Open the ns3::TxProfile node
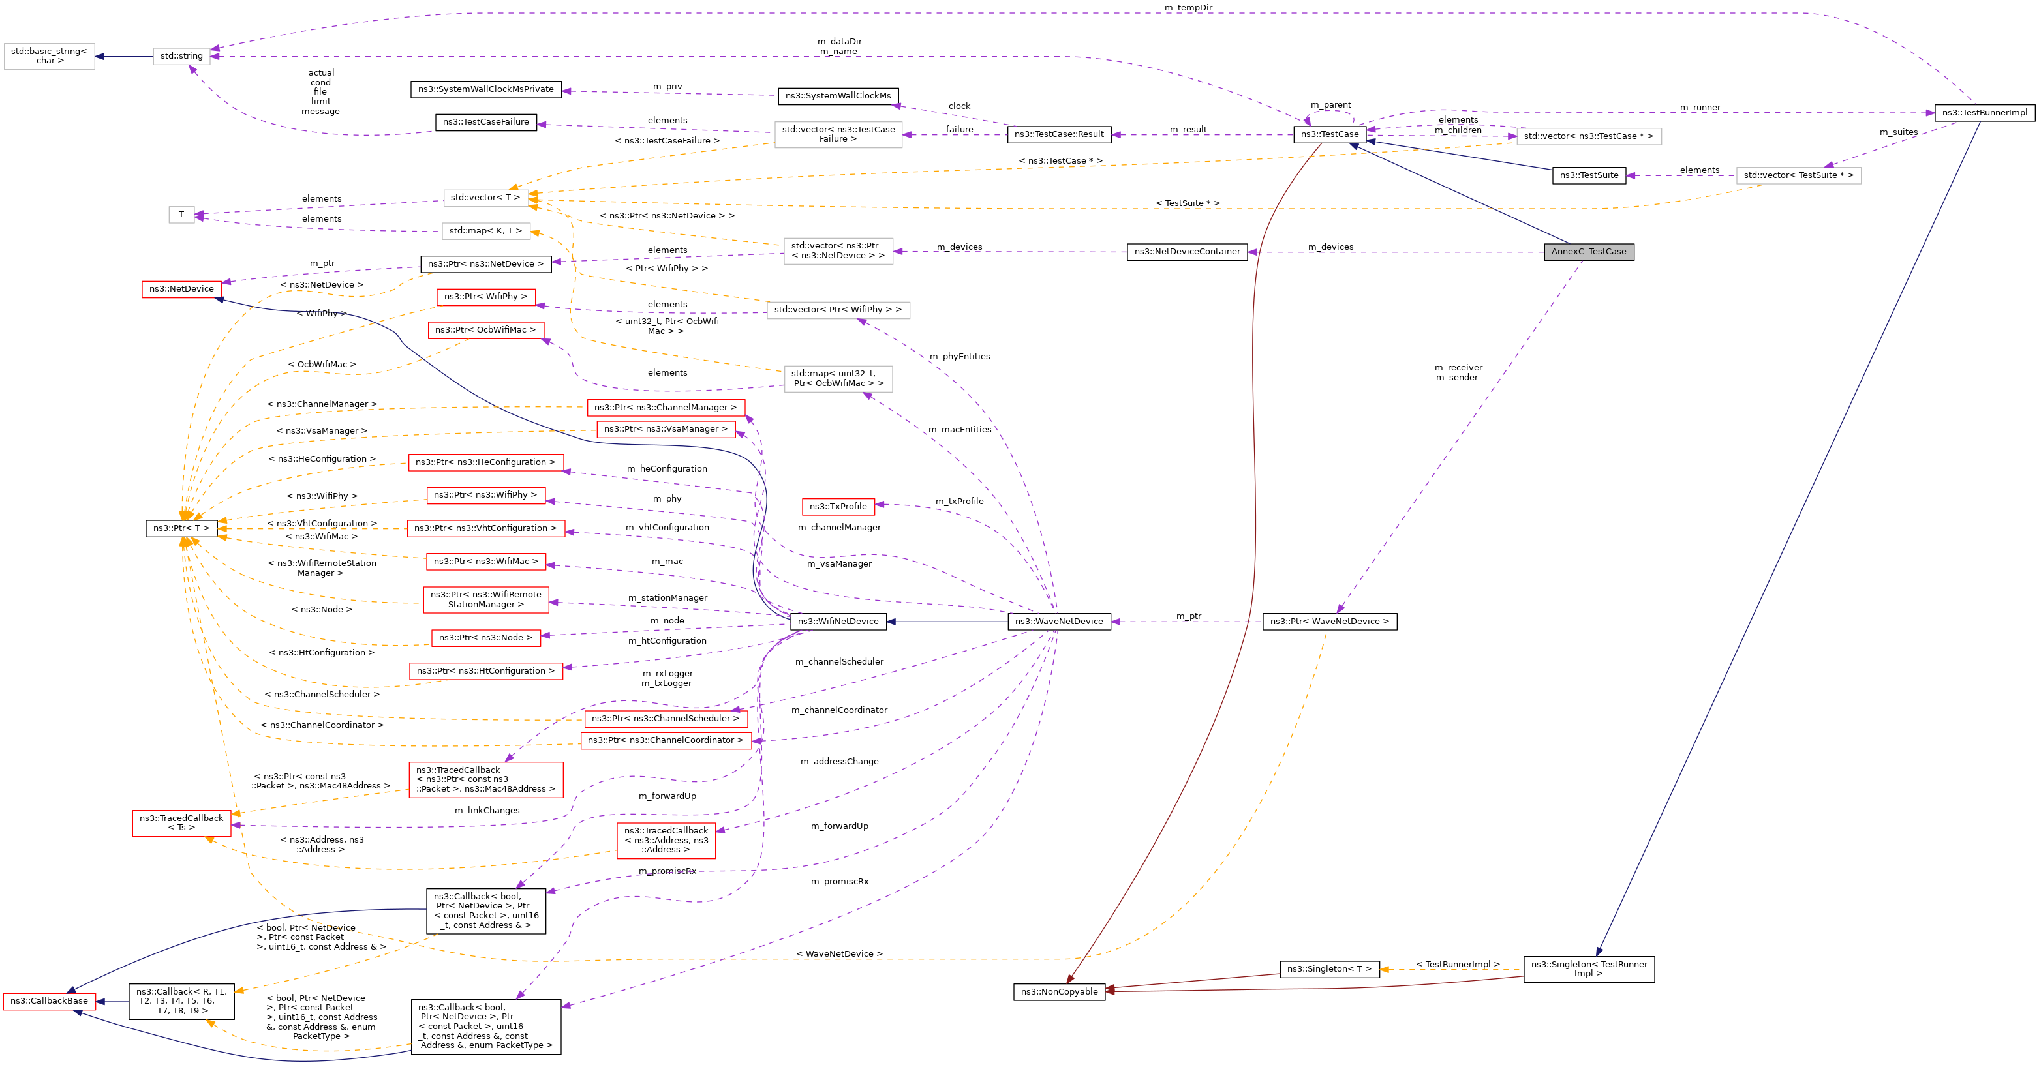This screenshot has width=2039, height=1065. (x=838, y=507)
